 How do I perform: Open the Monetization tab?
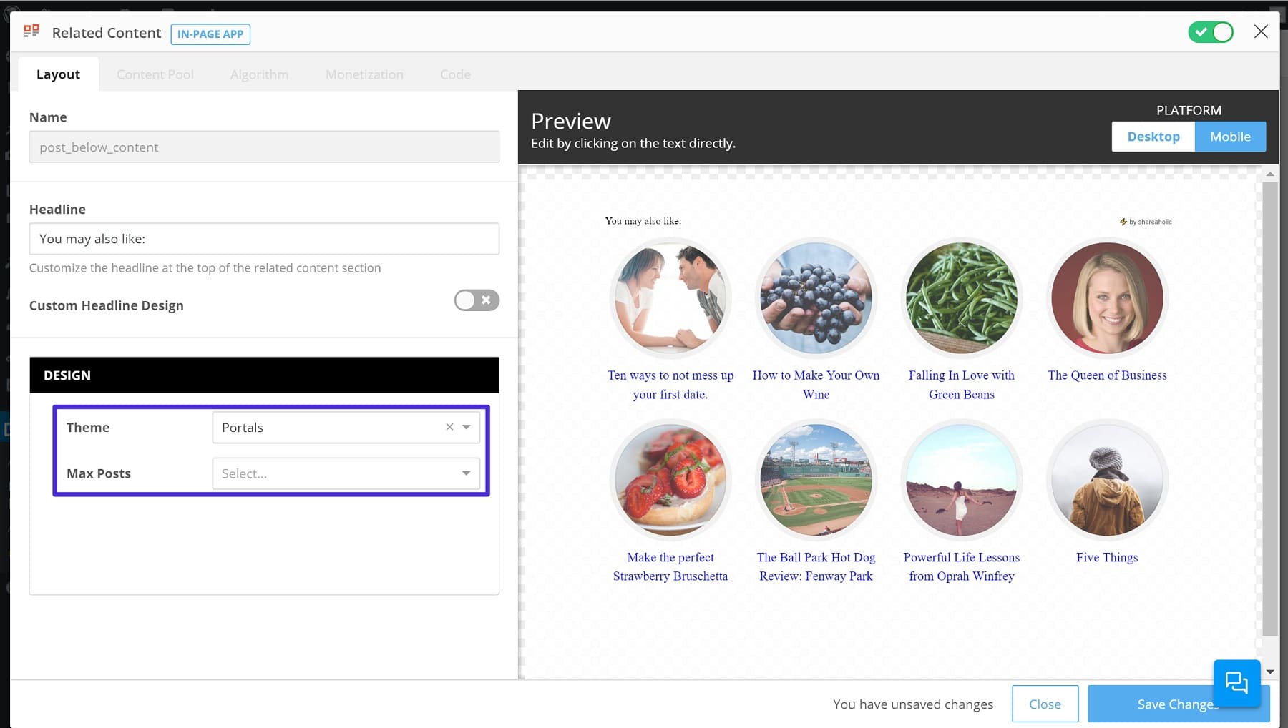click(364, 74)
